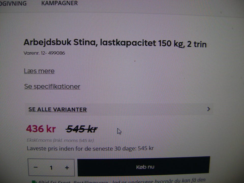
Task: Decrease quantity with the minus button
Action: pos(36,167)
